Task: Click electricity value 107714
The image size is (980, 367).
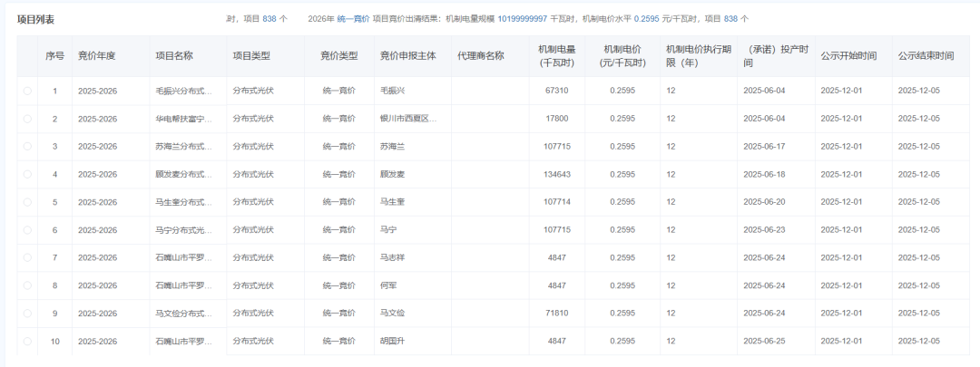Action: tap(557, 202)
